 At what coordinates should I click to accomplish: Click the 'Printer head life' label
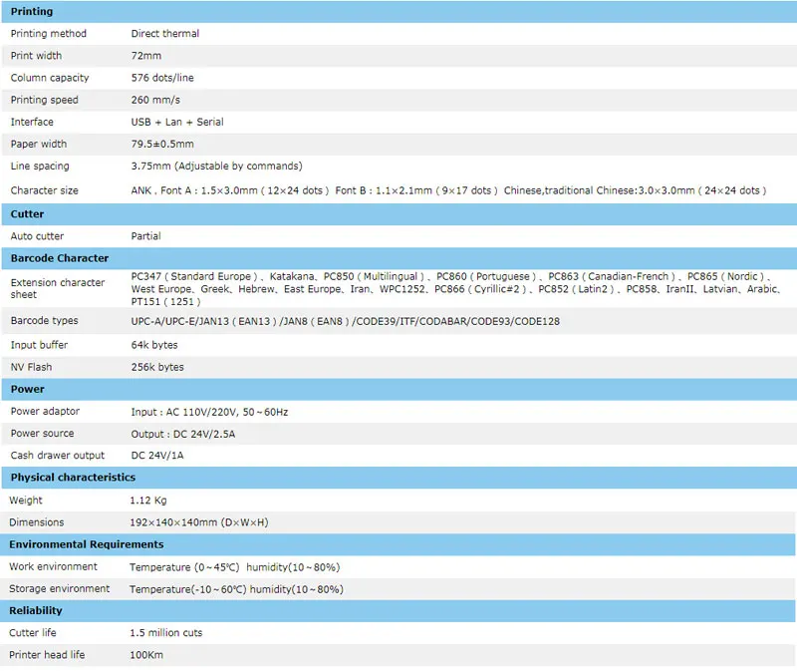click(x=47, y=655)
